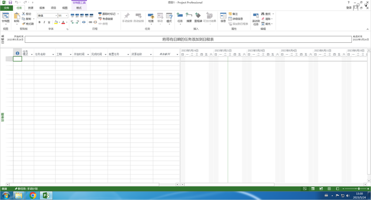
Task: Activate the 格式刷 format painter
Action: 28,24
